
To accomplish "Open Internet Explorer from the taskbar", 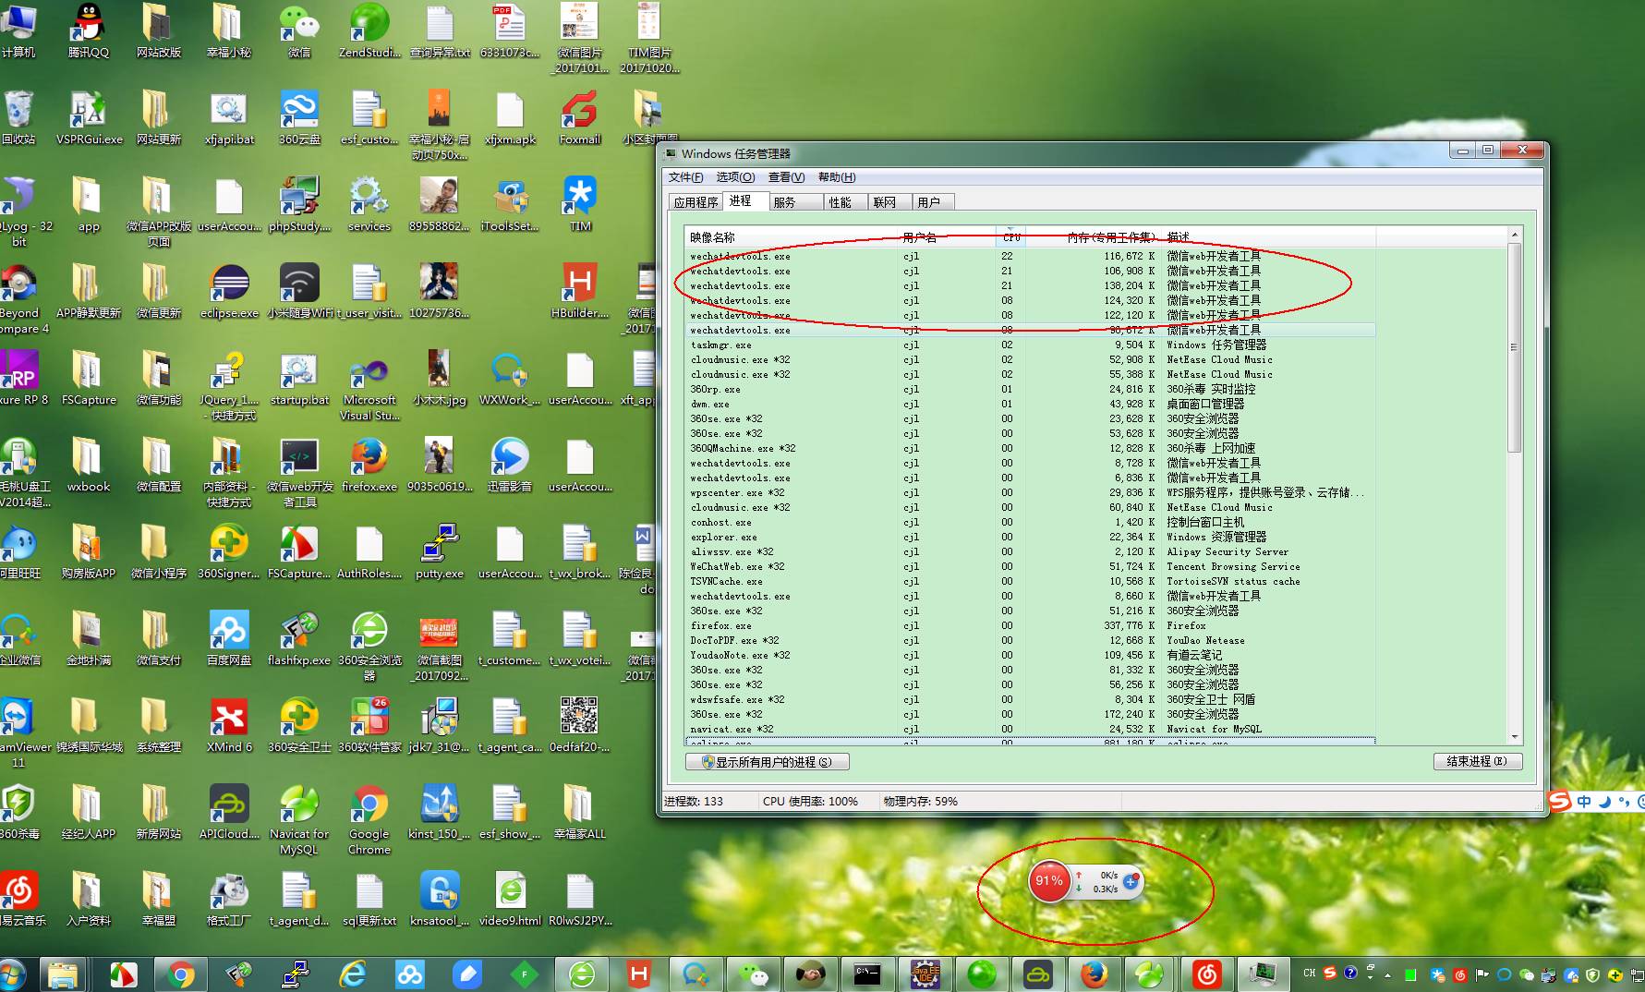I will pos(353,974).
